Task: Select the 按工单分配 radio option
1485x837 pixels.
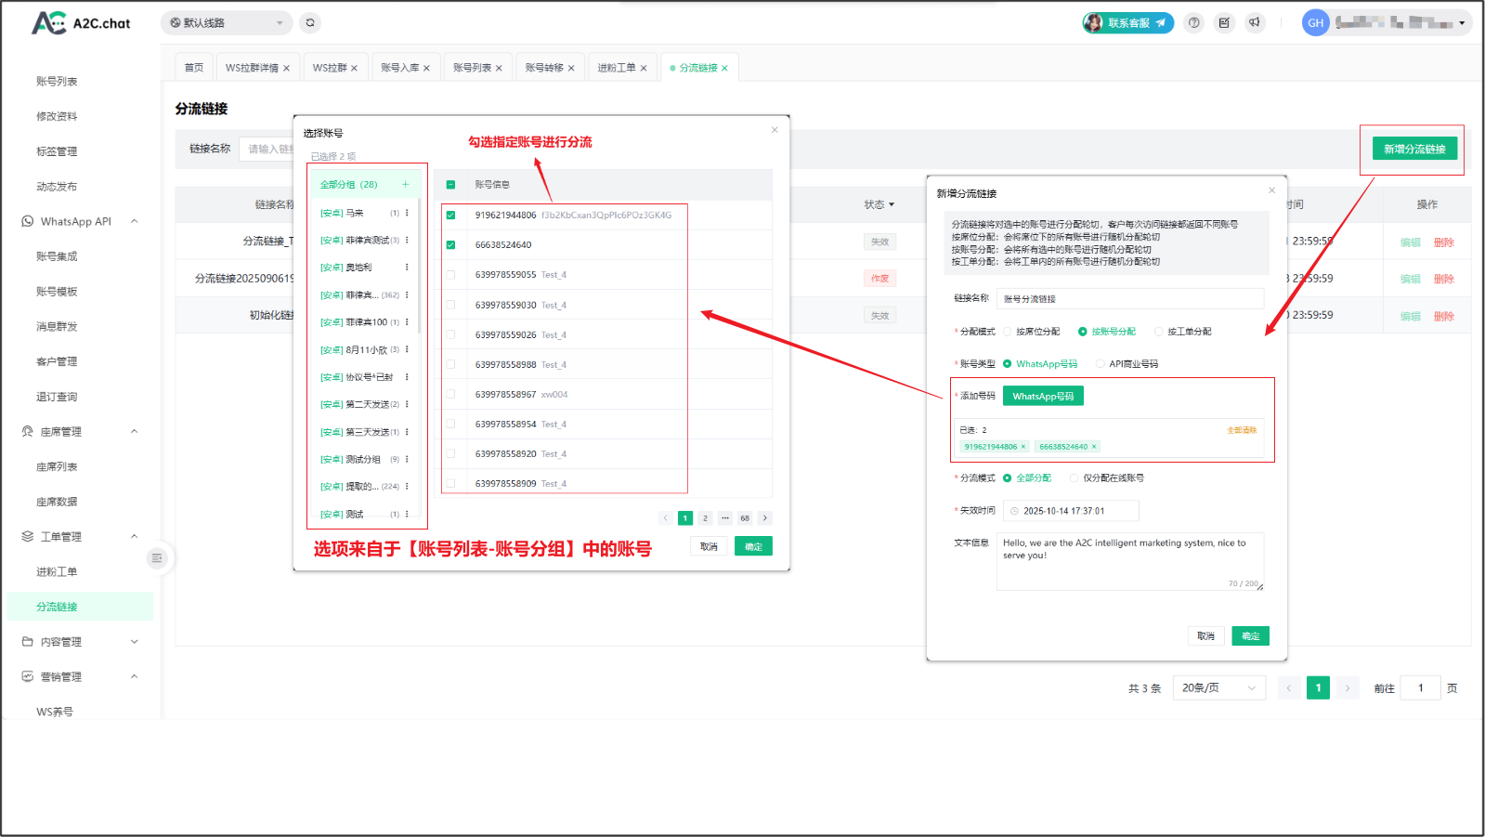Action: click(1158, 332)
